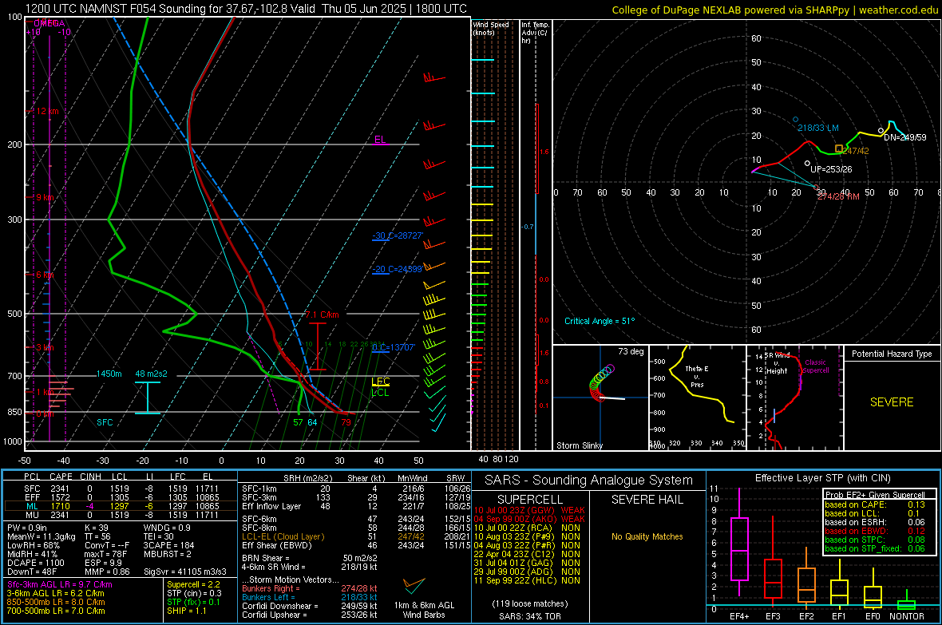Select the '10 Jul 00 23Z (GGW) WEAK' analog
942x625 pixels.
click(x=529, y=510)
